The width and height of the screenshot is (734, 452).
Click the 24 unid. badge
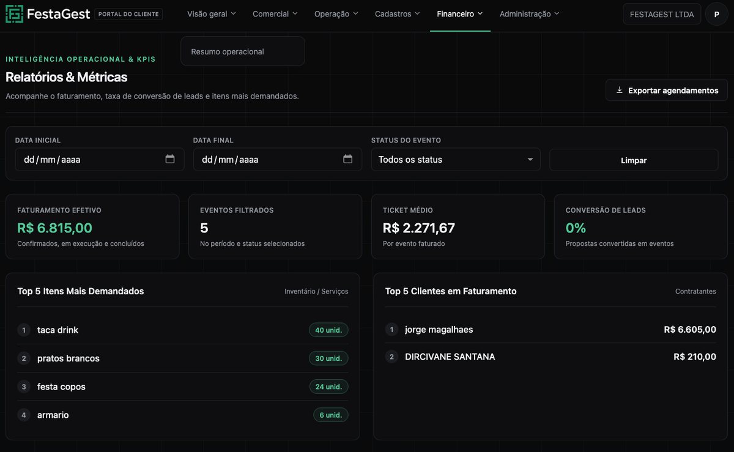coord(328,387)
